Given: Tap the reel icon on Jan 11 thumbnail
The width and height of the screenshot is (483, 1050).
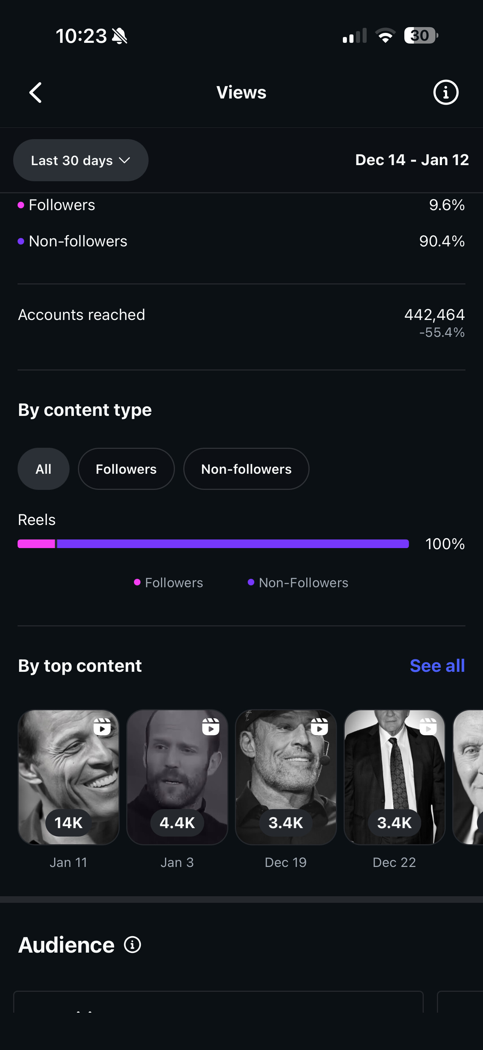Looking at the screenshot, I should click(x=102, y=727).
